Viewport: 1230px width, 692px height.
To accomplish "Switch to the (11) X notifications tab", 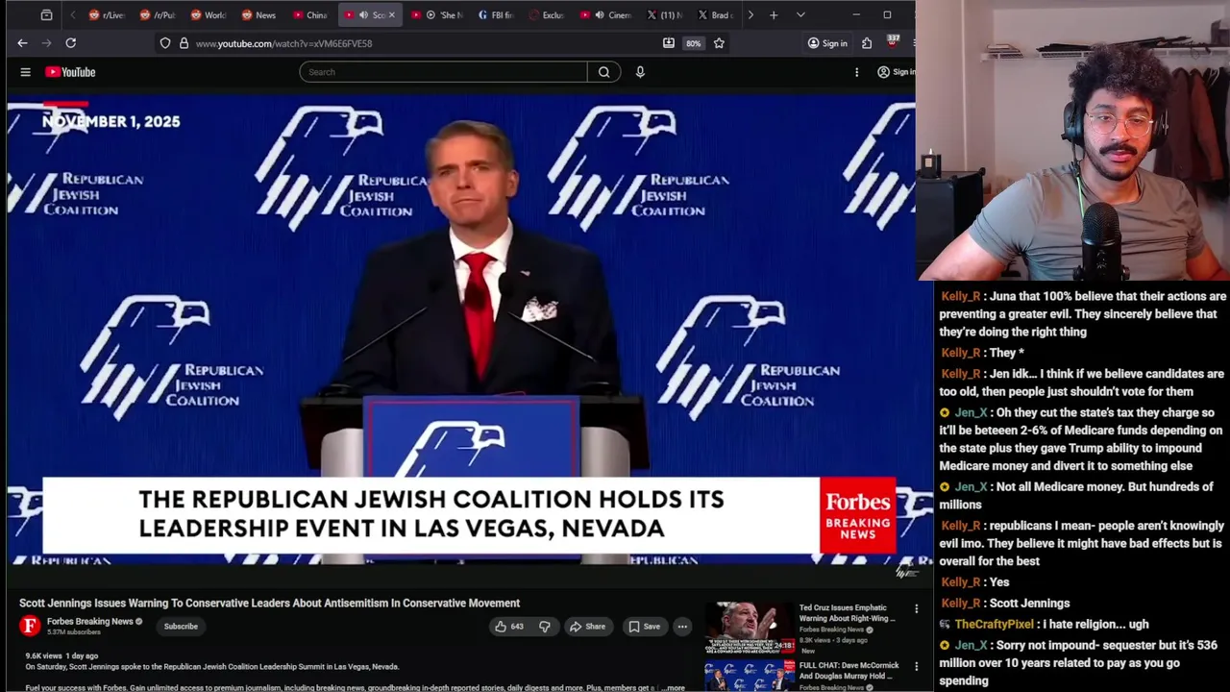I will [663, 15].
